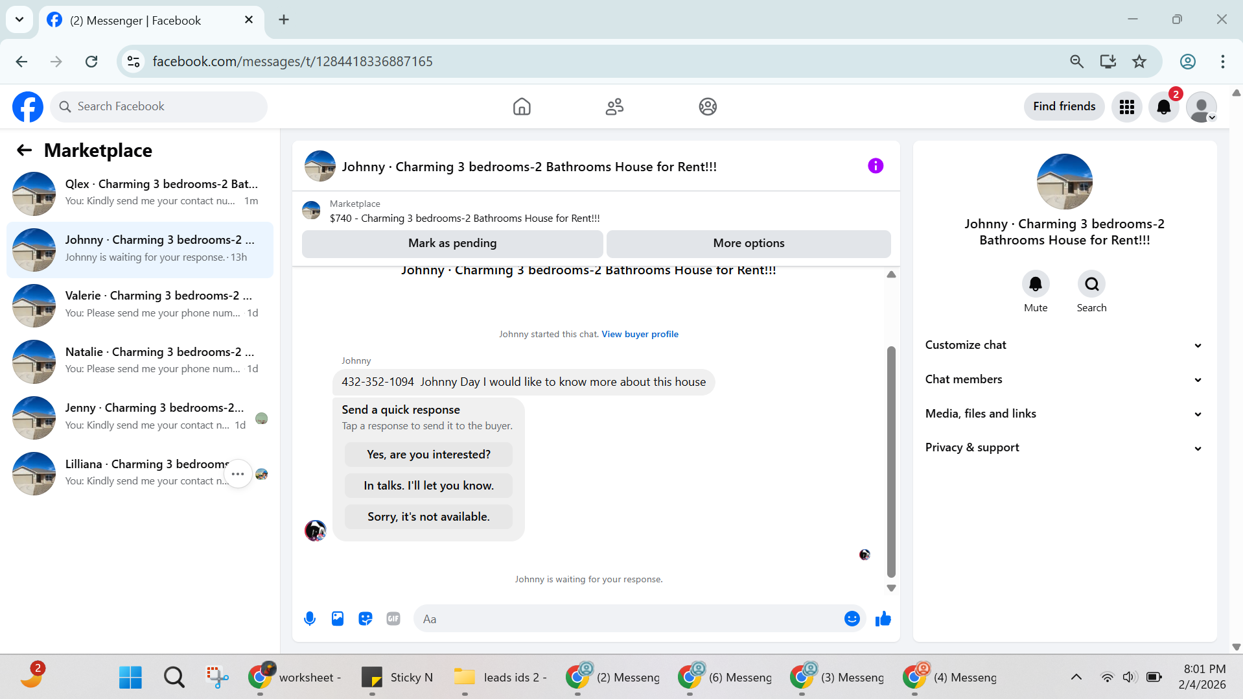View site information icon in address bar
The width and height of the screenshot is (1243, 699).
point(134,62)
